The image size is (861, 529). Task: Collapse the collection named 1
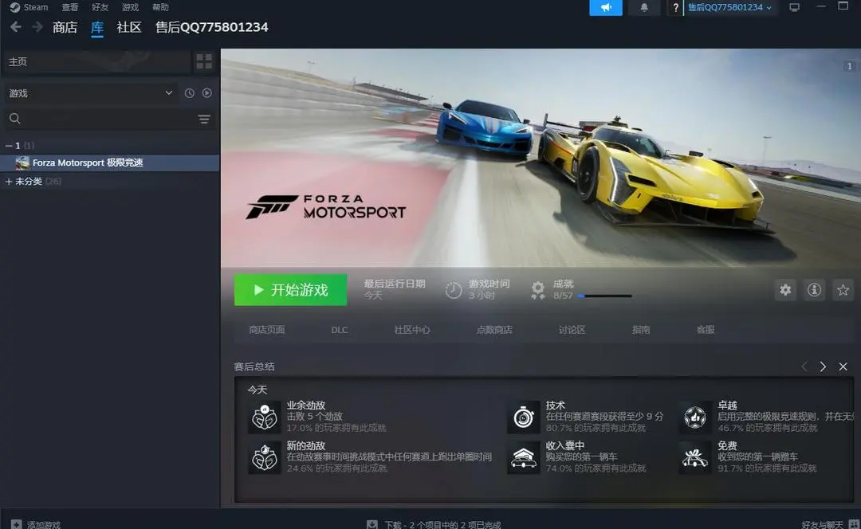(9, 146)
